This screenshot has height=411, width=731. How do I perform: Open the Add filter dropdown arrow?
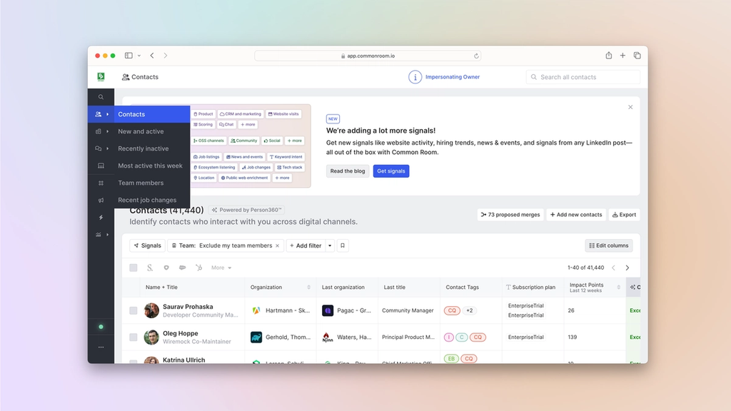(330, 245)
